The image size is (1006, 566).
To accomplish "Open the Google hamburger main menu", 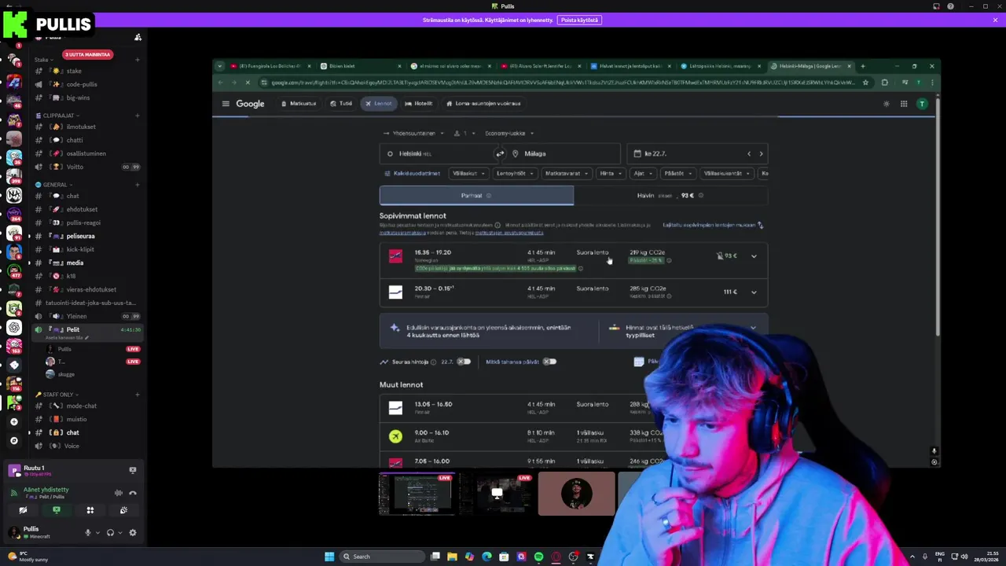I will [226, 104].
